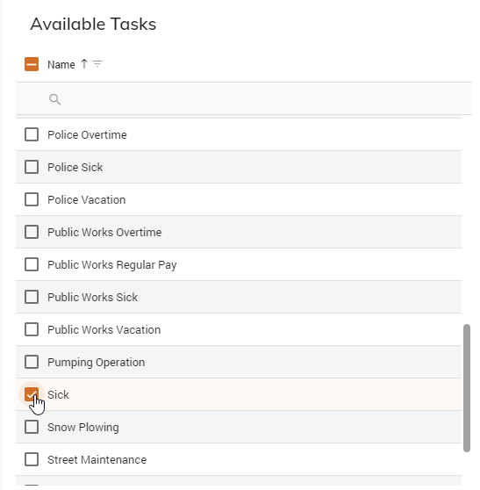
Task: Uncheck the Sick task checkbox
Action: [x=32, y=394]
